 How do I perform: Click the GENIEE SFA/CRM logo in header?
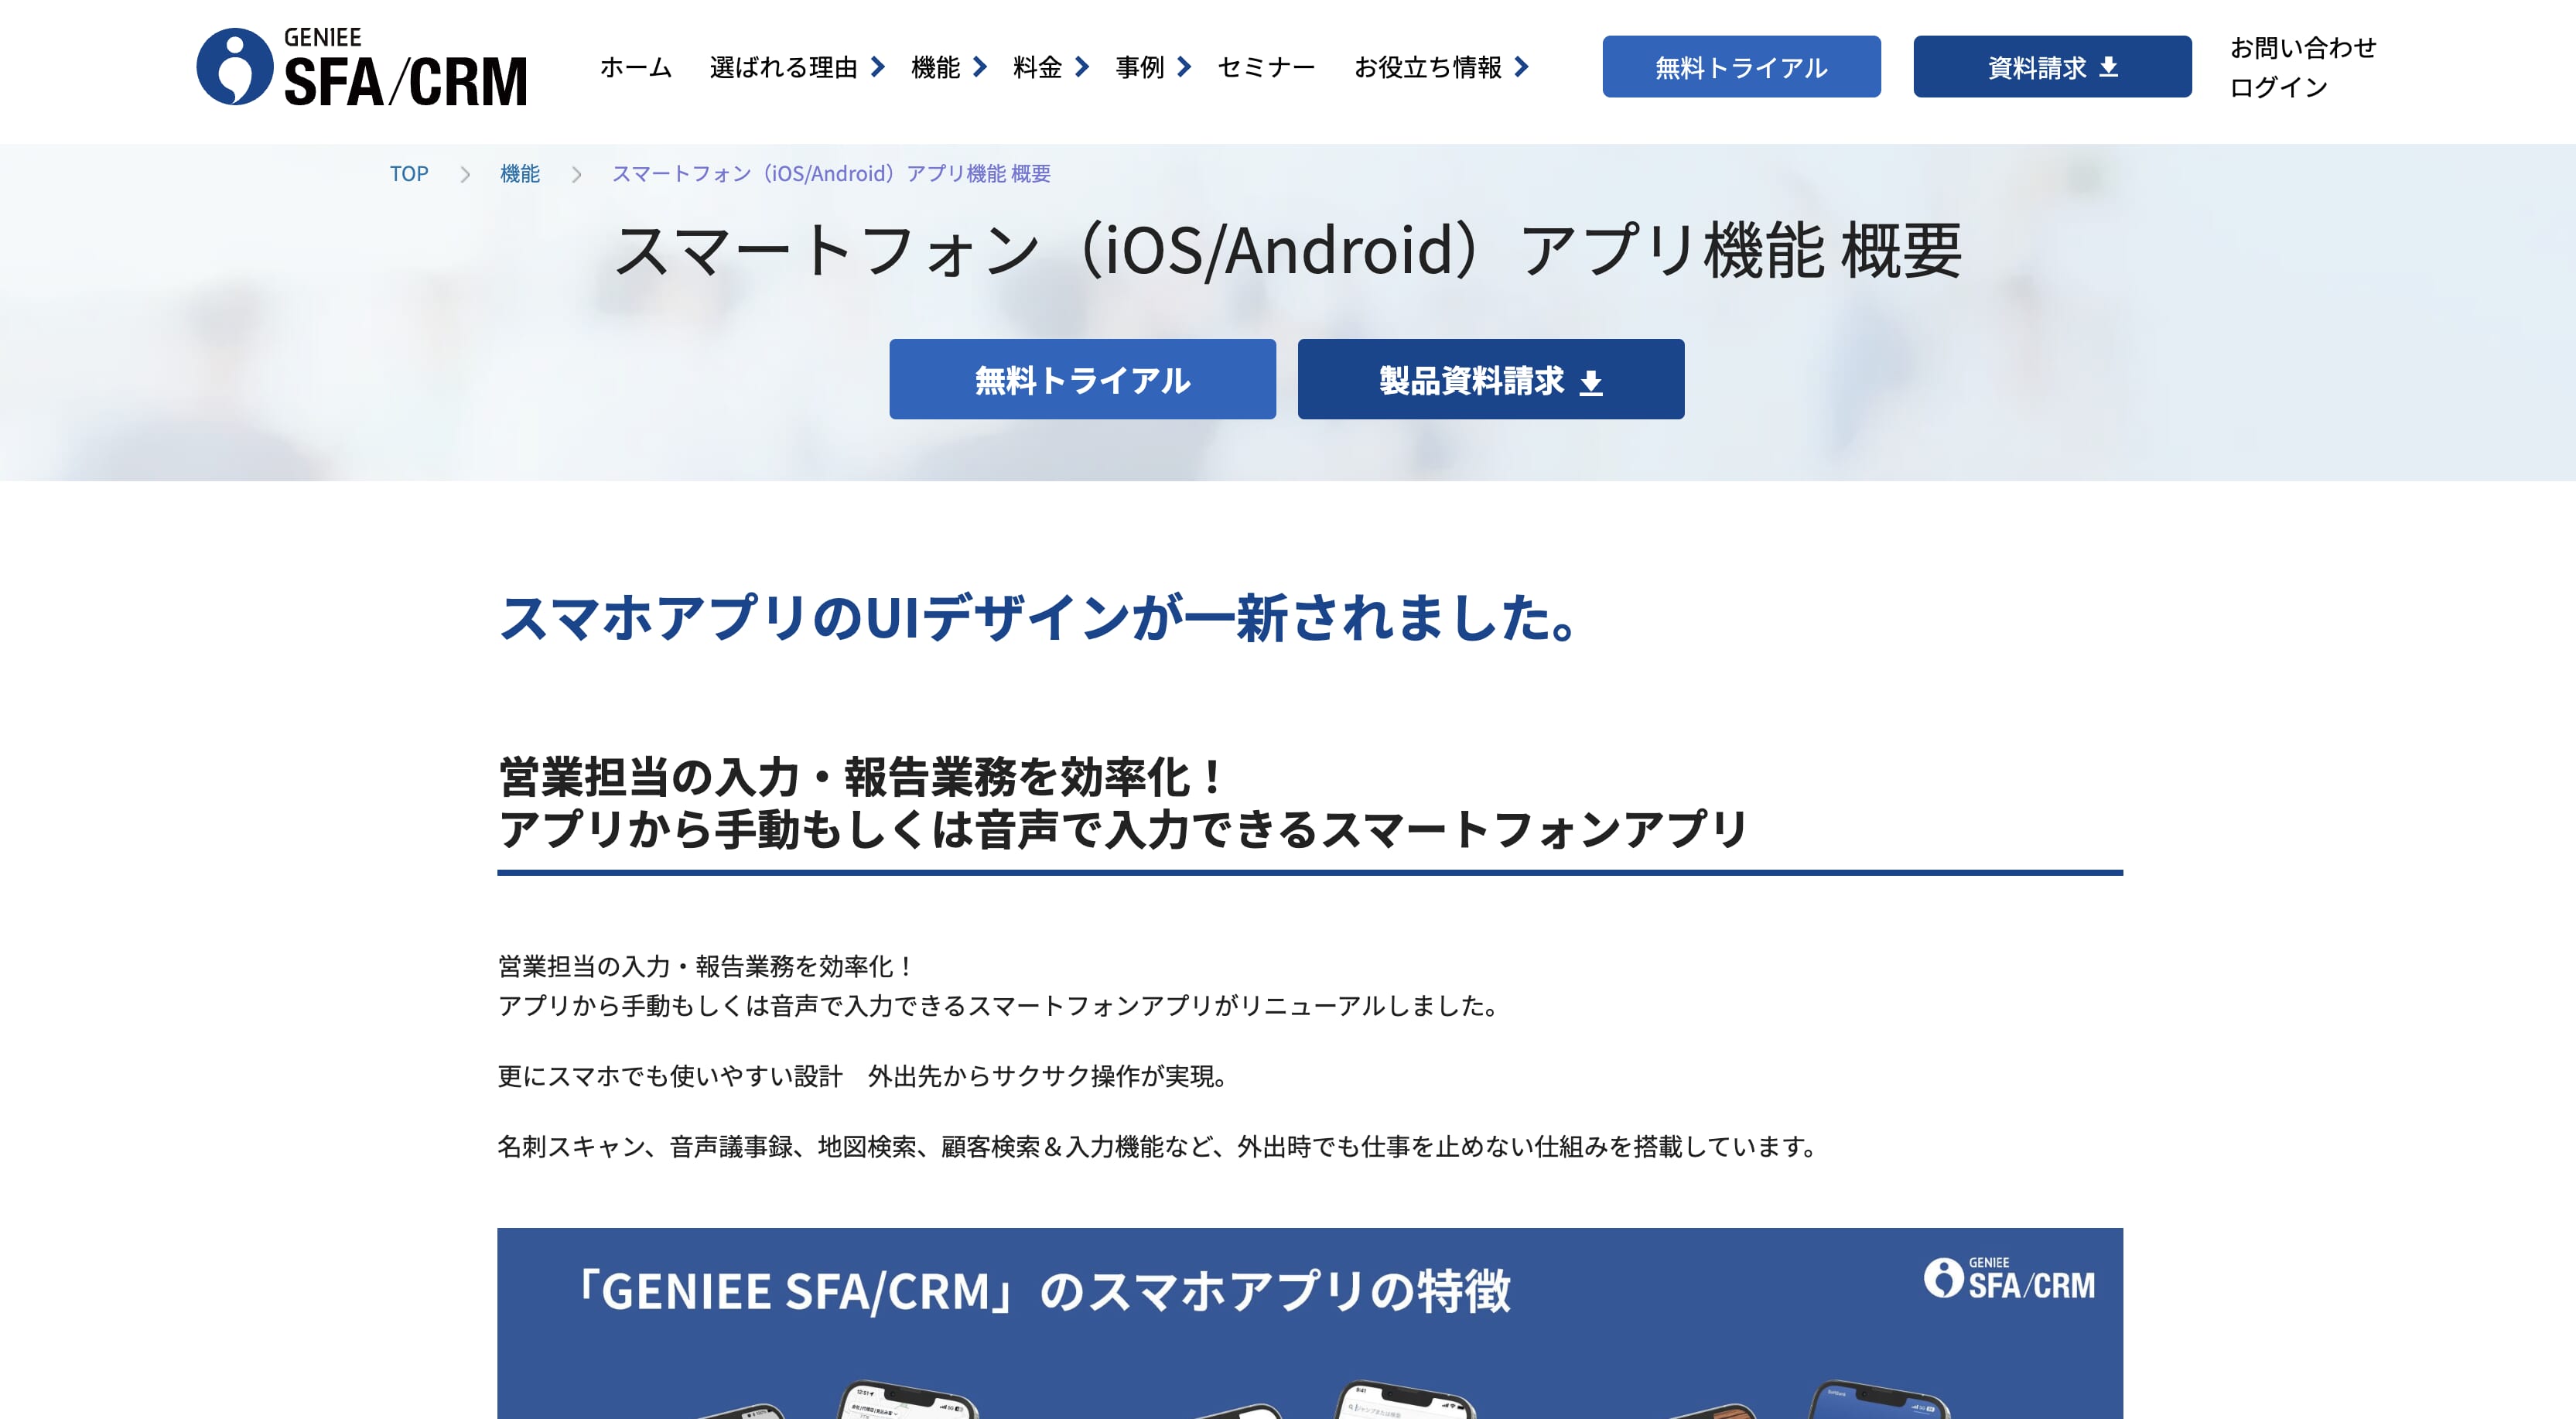tap(362, 67)
